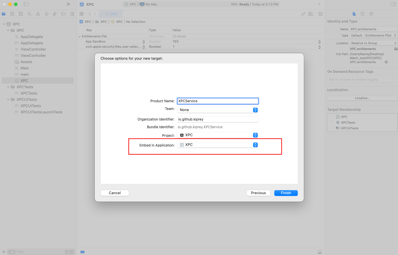Open the Find navigator magnifier icon
398x255 pixels.
click(29, 14)
